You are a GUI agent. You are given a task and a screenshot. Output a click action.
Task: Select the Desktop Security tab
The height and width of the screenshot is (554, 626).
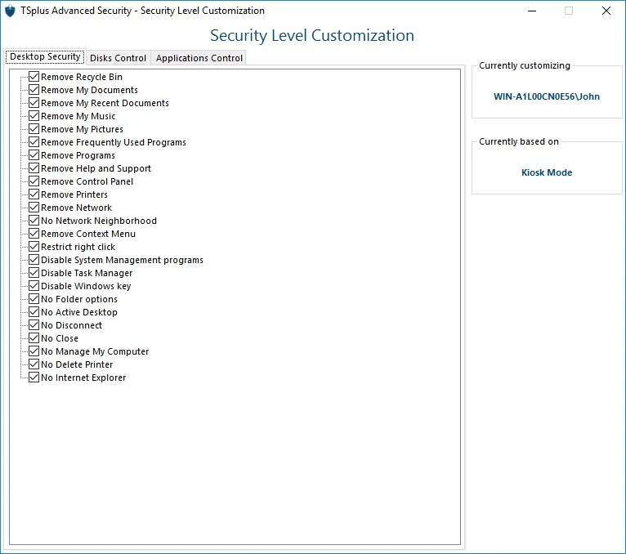coord(45,56)
